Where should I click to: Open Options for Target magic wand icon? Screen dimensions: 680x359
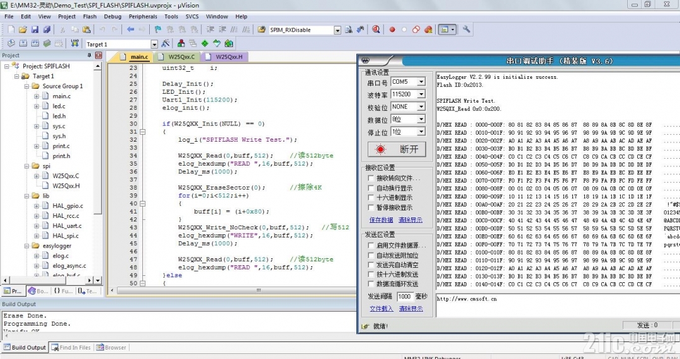click(165, 43)
